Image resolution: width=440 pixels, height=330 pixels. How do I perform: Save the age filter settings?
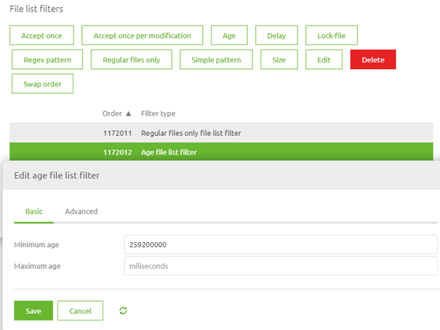pyautogui.click(x=33, y=310)
